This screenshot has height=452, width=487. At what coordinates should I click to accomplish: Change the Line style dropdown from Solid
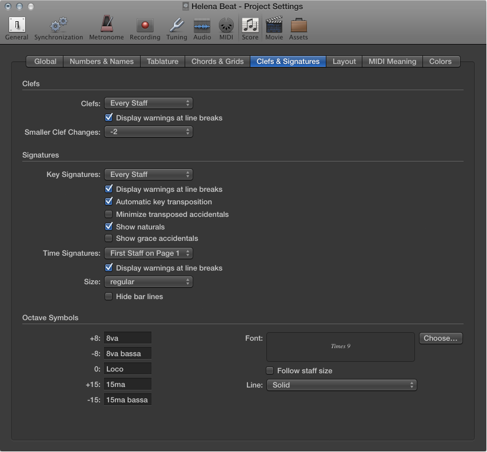pyautogui.click(x=341, y=385)
